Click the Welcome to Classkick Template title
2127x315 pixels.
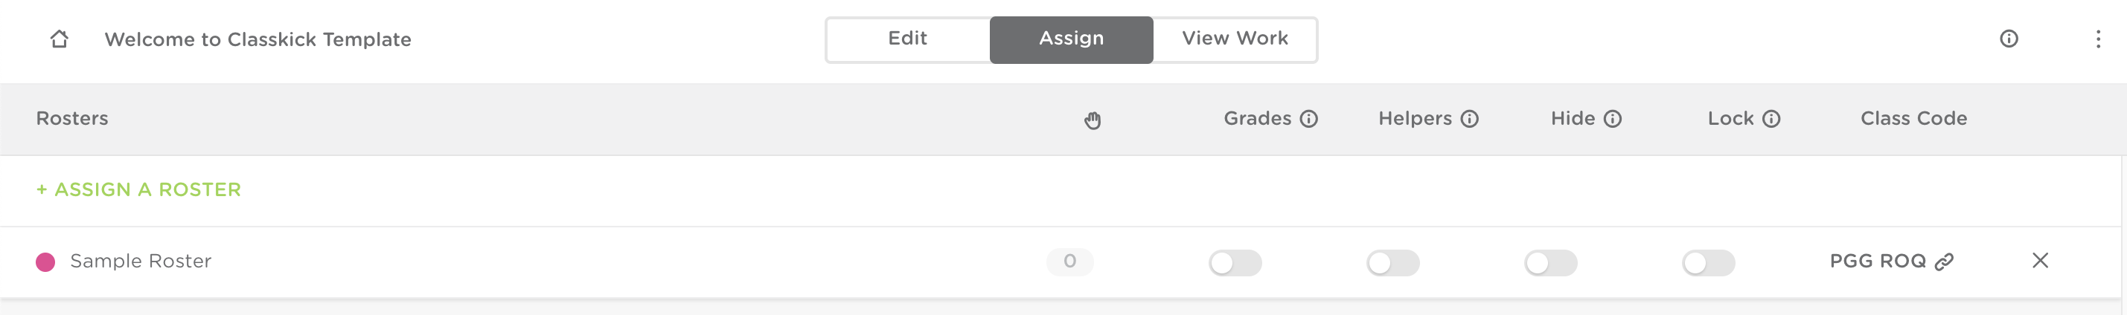[x=258, y=39]
